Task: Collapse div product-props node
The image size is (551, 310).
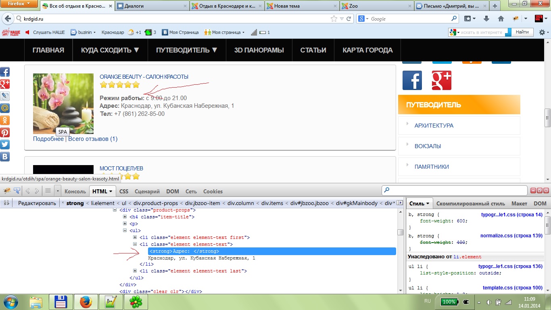Action: (x=115, y=210)
